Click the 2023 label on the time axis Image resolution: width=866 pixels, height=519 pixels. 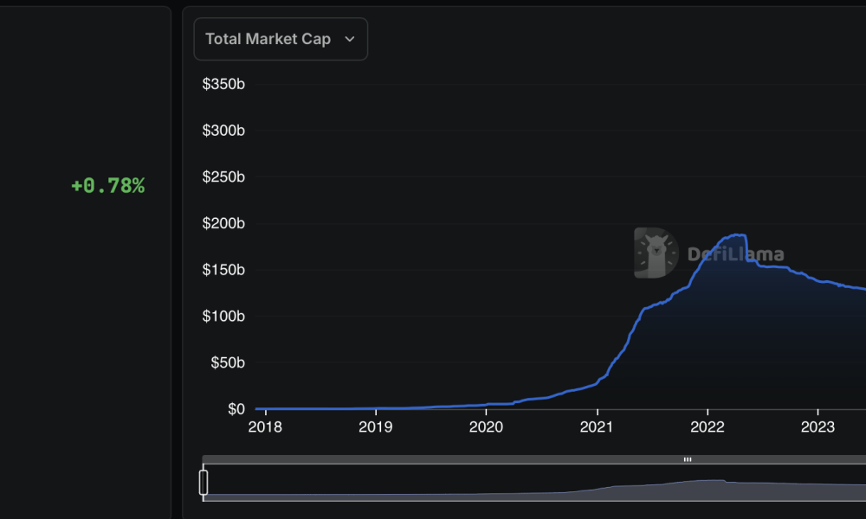[818, 426]
